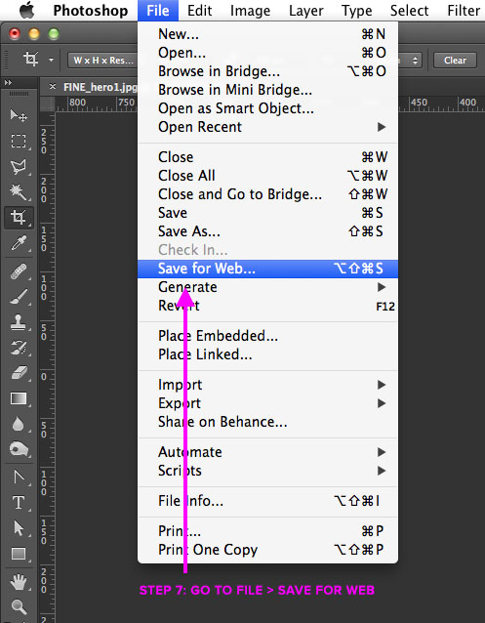Viewport: 485px width, 623px height.
Task: Choose Print One Copy
Action: click(x=267, y=550)
